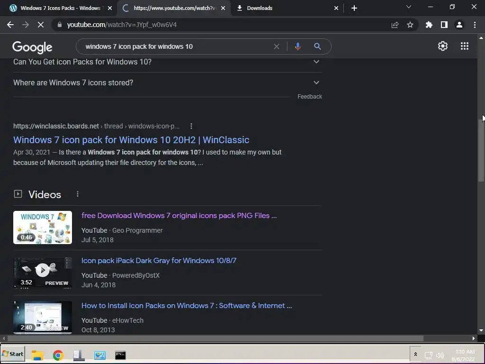Click the forward navigation arrow
The image size is (485, 364).
(x=26, y=25)
